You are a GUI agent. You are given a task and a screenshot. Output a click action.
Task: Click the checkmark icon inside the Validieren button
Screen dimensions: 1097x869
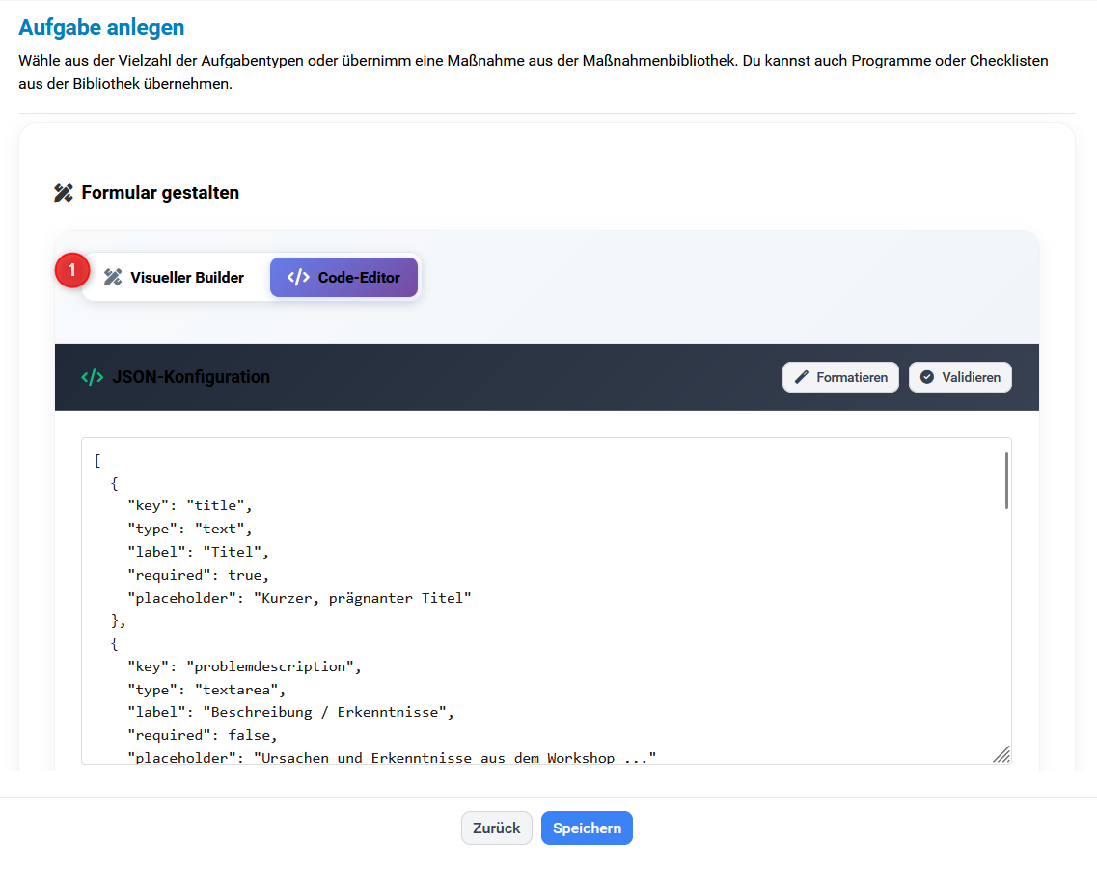[930, 376]
